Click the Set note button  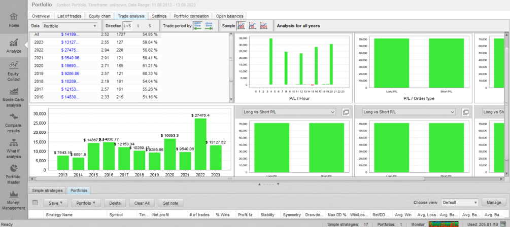(x=171, y=203)
